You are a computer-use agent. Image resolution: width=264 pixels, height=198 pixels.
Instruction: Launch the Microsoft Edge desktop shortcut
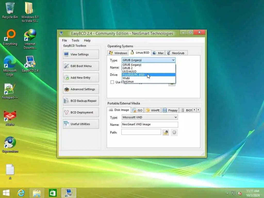point(10,66)
